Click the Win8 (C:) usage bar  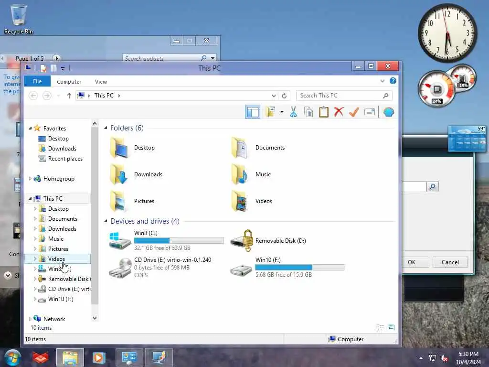[179, 241]
